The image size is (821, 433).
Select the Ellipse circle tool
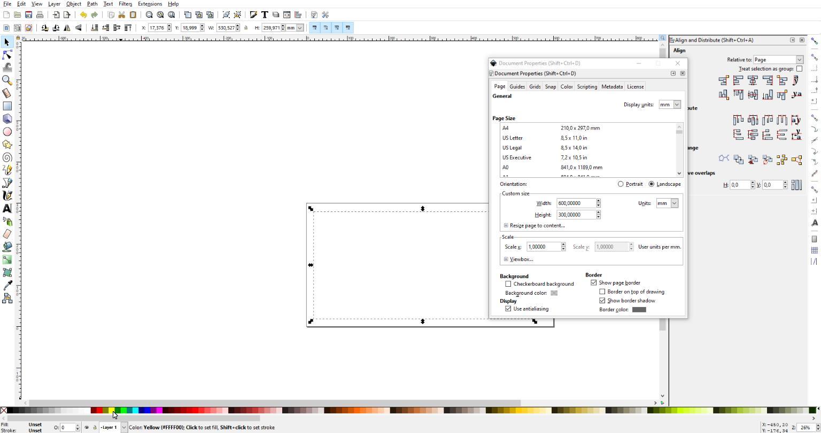tap(7, 131)
